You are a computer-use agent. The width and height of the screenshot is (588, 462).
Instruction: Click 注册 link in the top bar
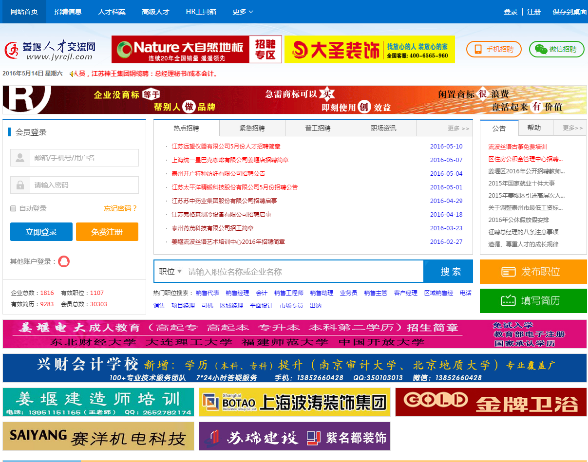click(534, 12)
